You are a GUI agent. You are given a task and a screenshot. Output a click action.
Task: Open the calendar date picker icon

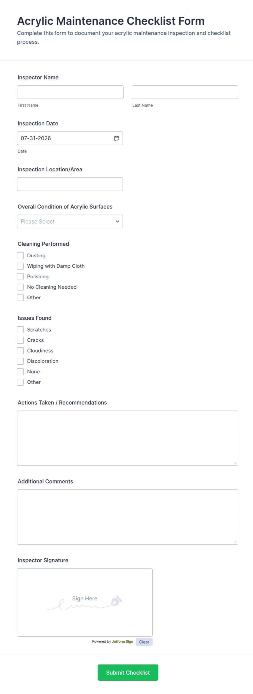(116, 138)
